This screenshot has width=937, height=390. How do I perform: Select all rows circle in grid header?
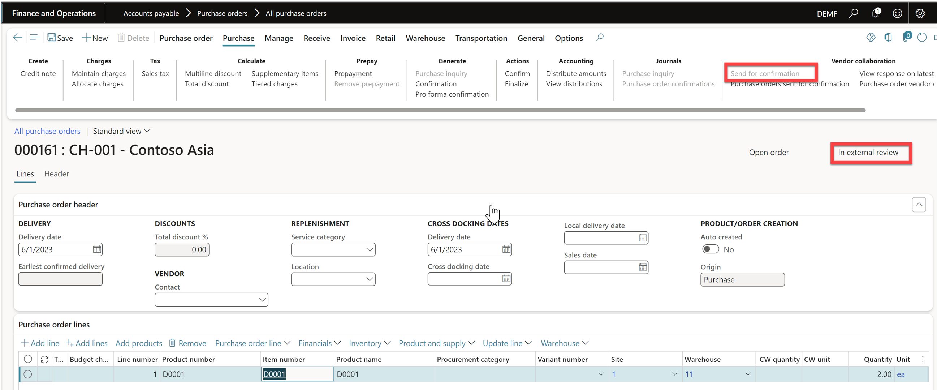click(28, 359)
